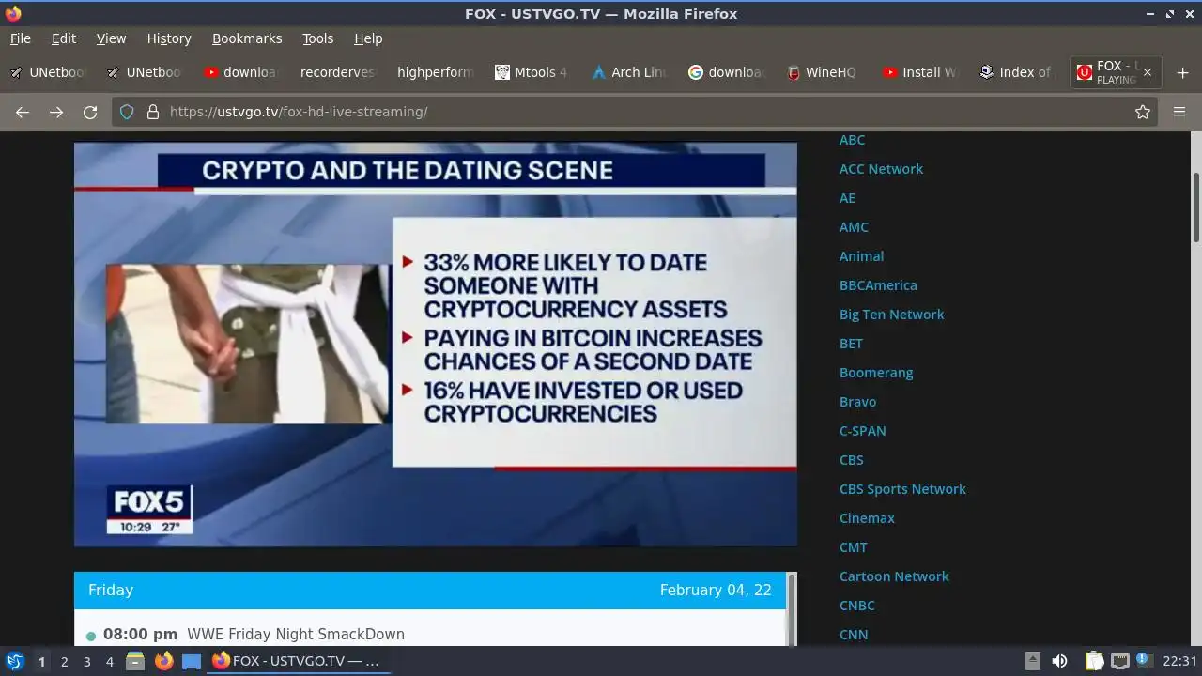Viewport: 1202px width, 676px height.
Task: Click the FOX5 live video player
Action: [x=436, y=345]
